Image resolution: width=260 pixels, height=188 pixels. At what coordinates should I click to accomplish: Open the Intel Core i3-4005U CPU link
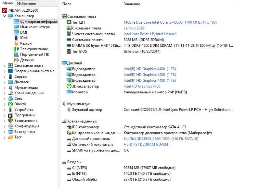tap(170, 22)
